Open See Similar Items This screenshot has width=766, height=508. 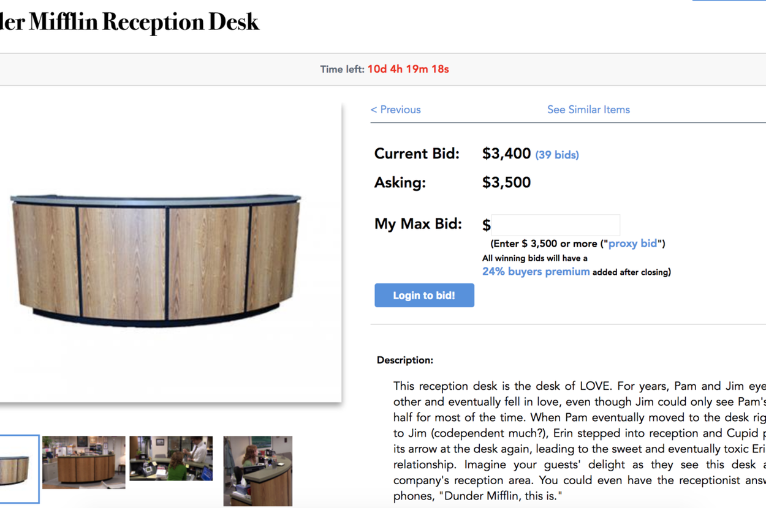588,110
